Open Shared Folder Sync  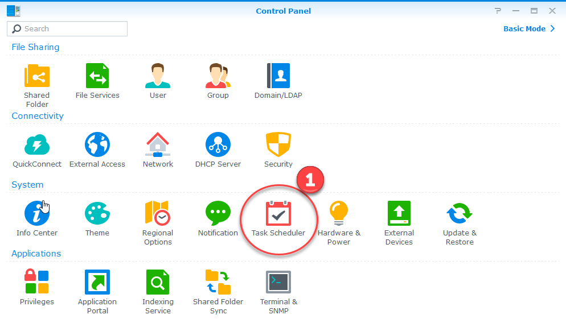click(x=218, y=283)
